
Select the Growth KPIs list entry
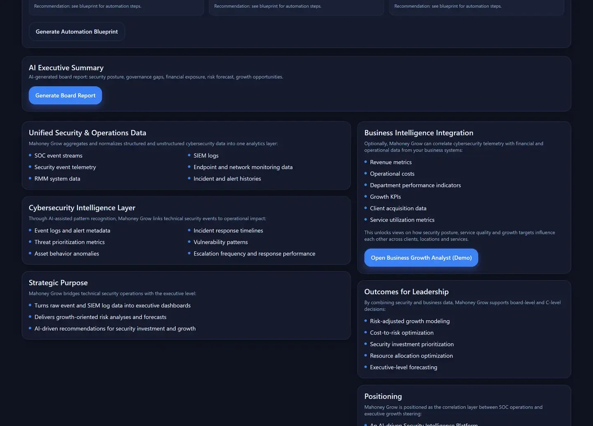coord(385,197)
